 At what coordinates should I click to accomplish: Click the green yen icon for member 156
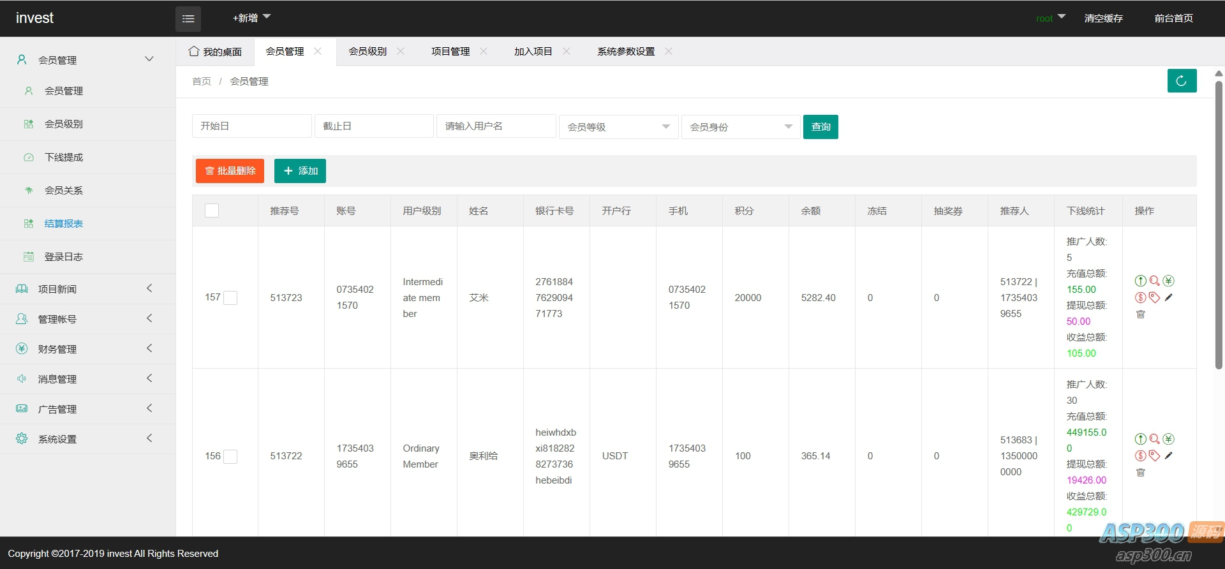click(1169, 439)
